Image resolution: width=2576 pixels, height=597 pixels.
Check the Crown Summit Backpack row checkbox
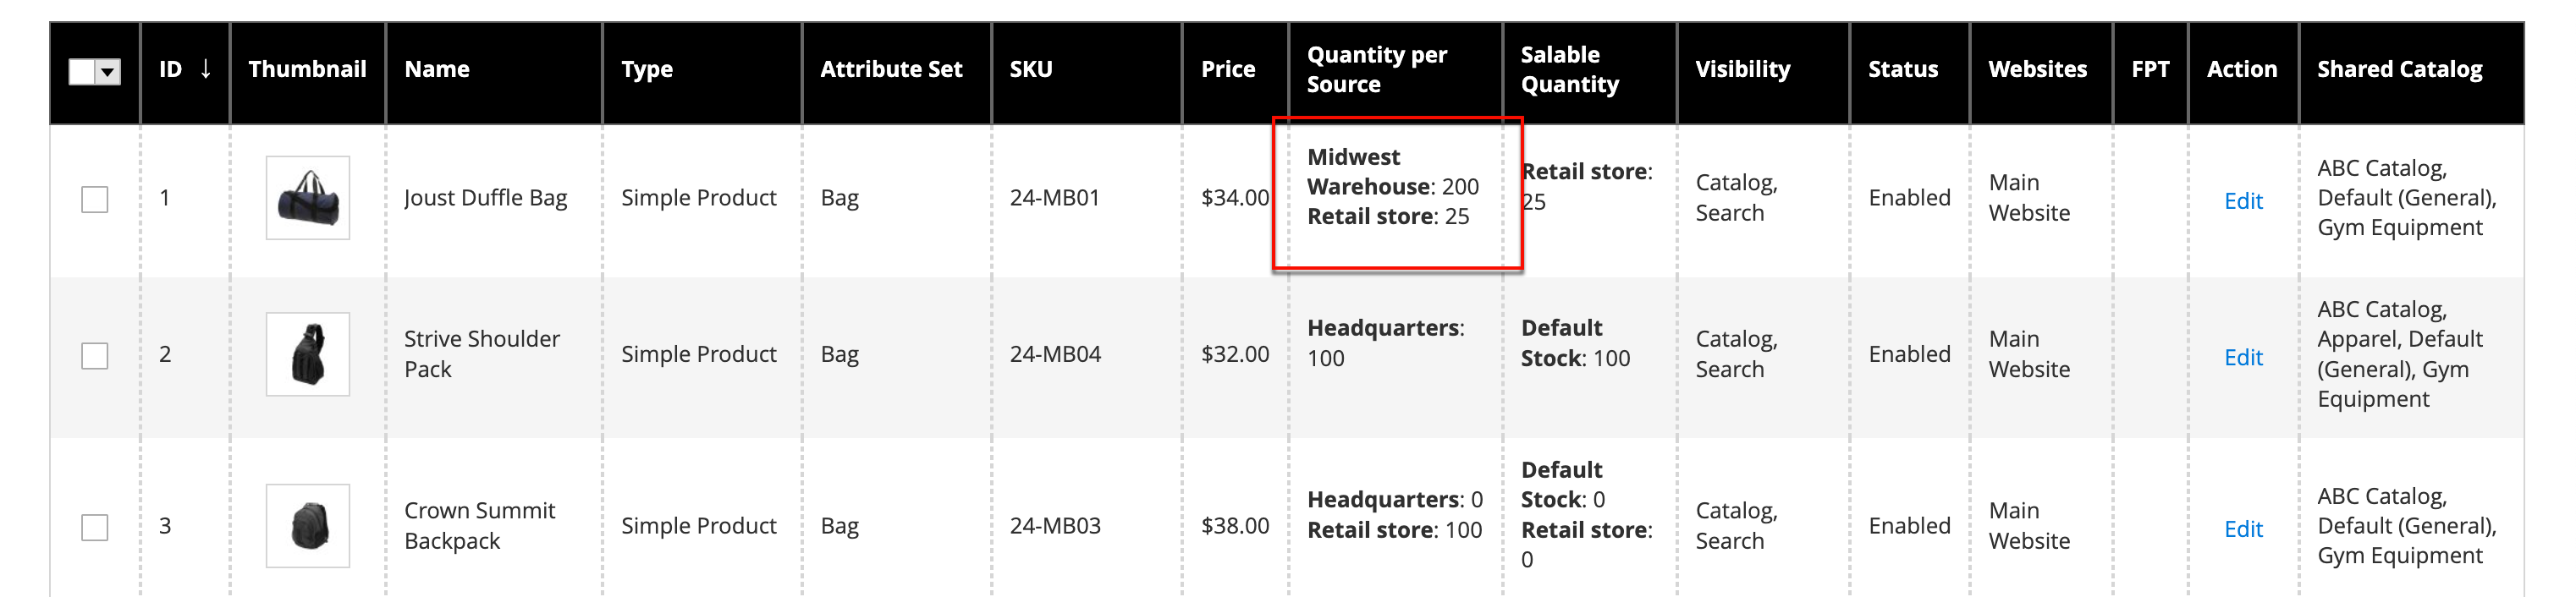(x=95, y=527)
